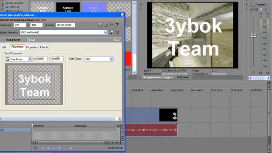Image resolution: width=272 pixels, height=153 pixels.
Task: Click the red audio clip on timeline
Action: pyautogui.click(x=151, y=130)
